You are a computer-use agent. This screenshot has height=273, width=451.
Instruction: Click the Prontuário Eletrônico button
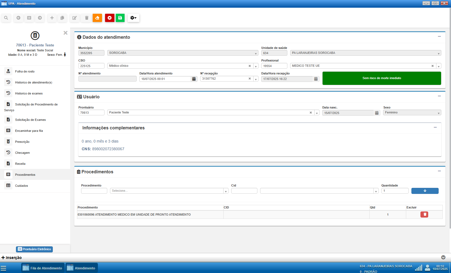pos(34,249)
